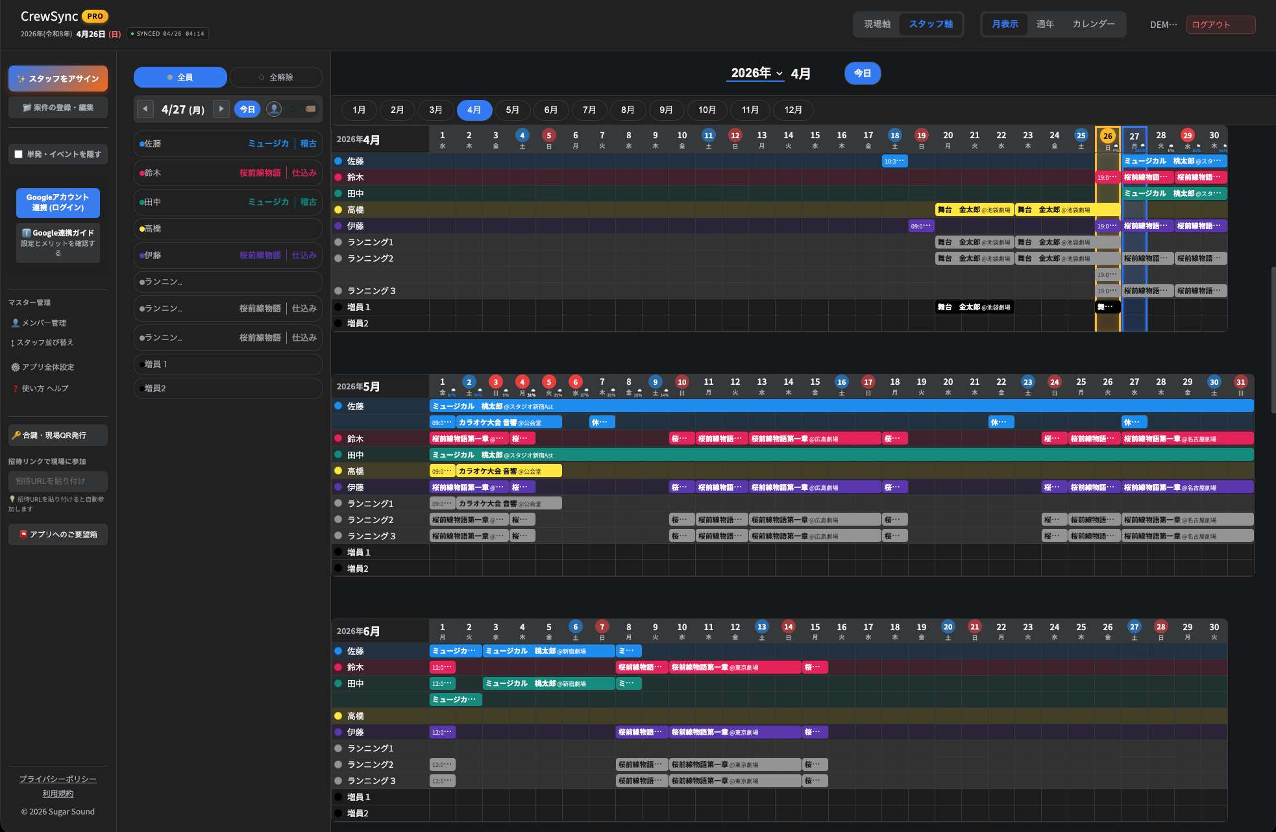Select the 5月 month tab
The image size is (1276, 832).
513,110
